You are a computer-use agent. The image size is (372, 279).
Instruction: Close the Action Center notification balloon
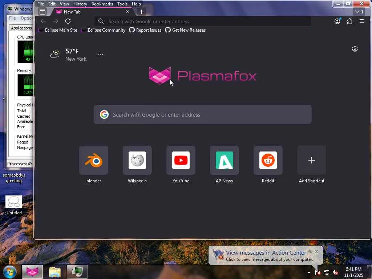[x=316, y=251]
